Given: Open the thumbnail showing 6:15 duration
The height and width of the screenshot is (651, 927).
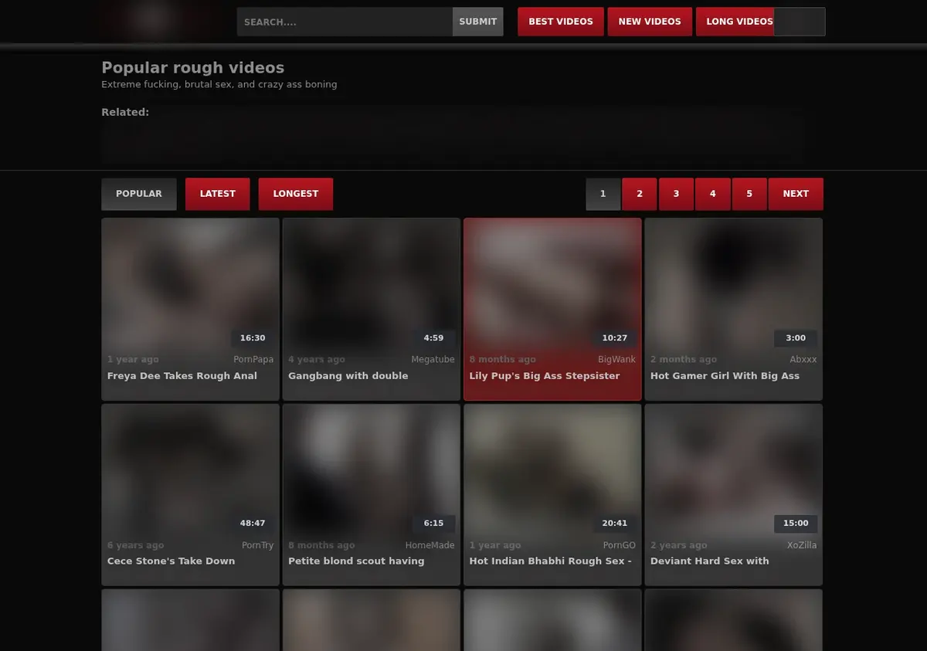Looking at the screenshot, I should click(x=372, y=470).
